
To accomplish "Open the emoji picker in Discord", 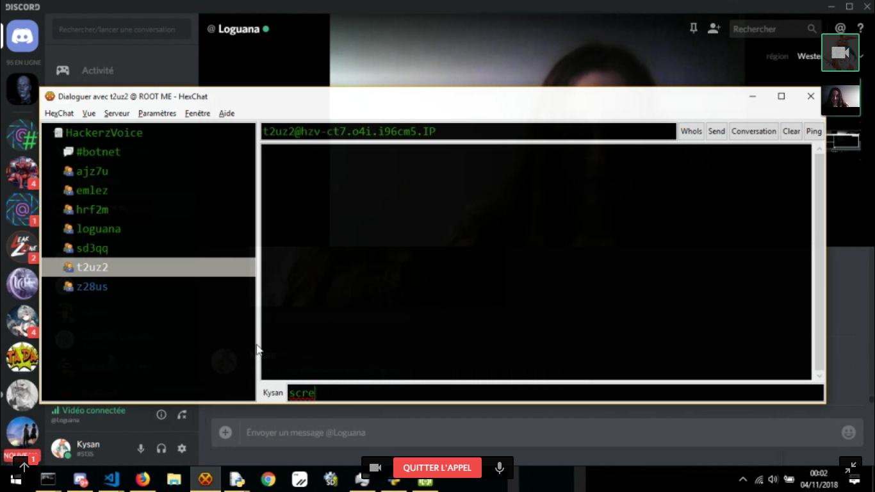I will click(848, 432).
